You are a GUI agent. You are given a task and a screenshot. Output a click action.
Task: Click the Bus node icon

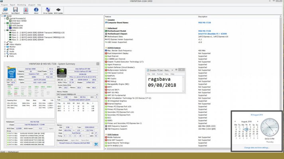(x=8, y=42)
